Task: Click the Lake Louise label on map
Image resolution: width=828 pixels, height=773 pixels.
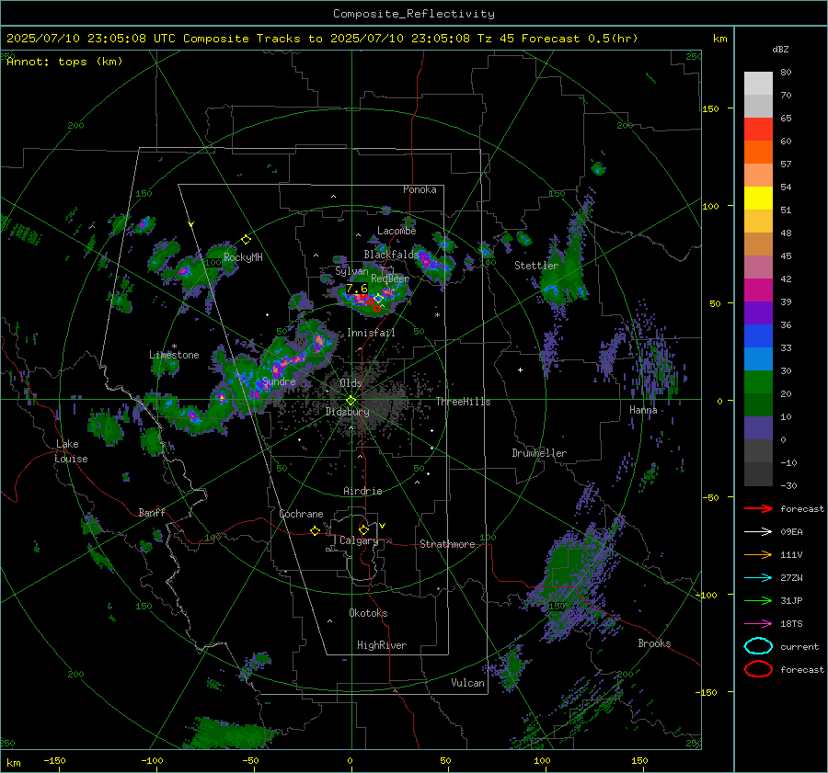Action: click(71, 451)
